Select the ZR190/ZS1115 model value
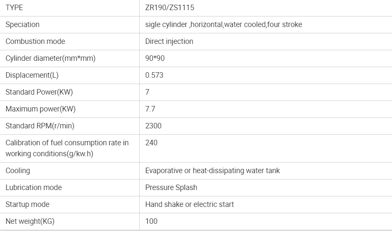This screenshot has width=392, height=231. coord(170,8)
